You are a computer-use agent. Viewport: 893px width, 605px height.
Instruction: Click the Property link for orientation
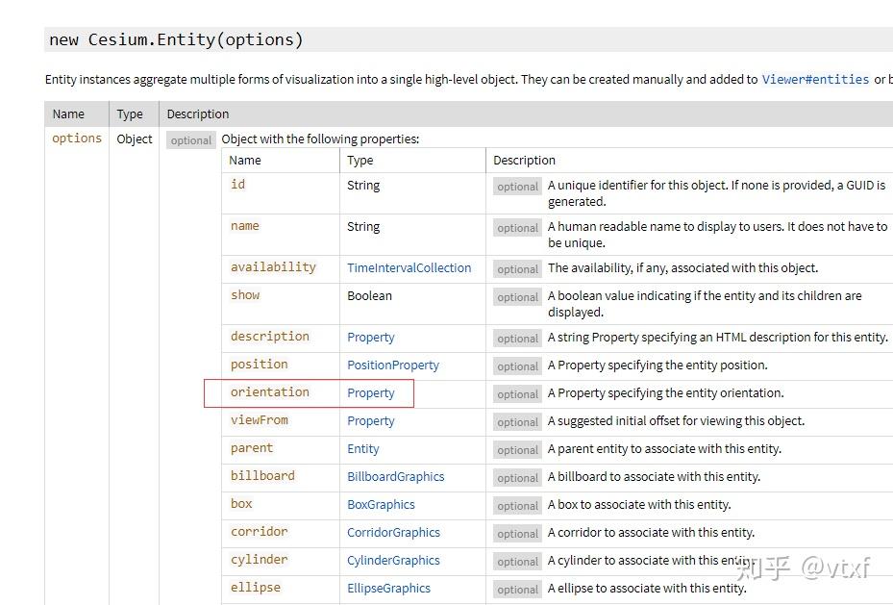click(x=370, y=393)
